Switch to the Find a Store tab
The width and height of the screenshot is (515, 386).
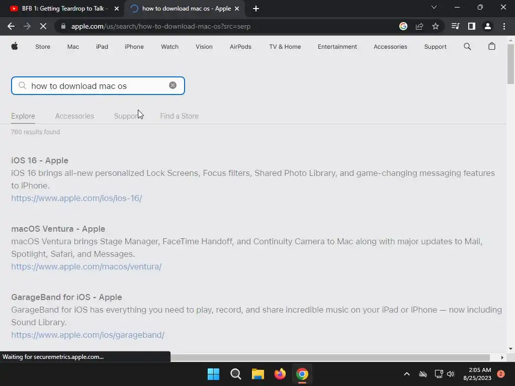[180, 116]
